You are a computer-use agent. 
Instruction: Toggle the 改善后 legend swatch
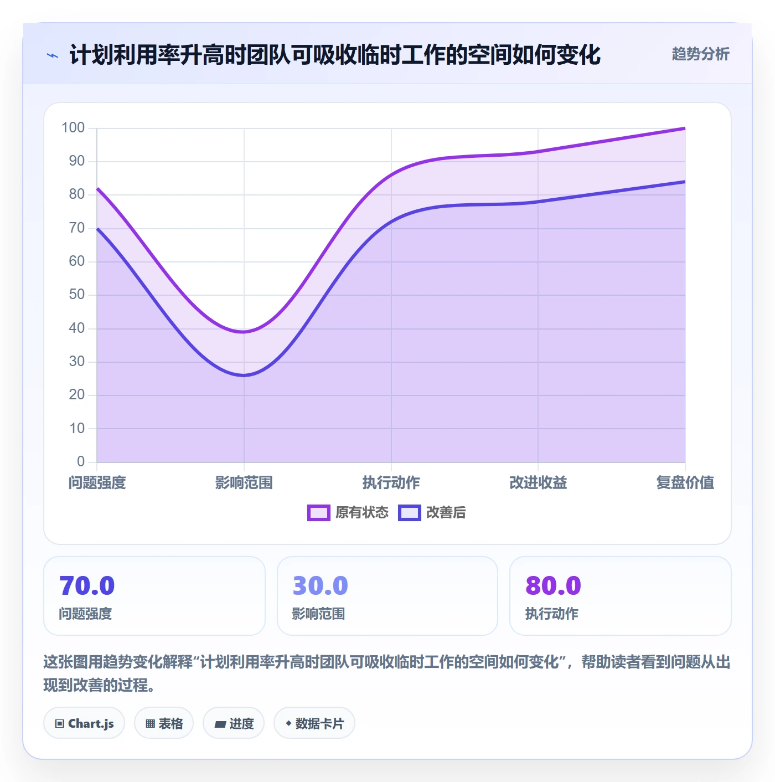409,513
